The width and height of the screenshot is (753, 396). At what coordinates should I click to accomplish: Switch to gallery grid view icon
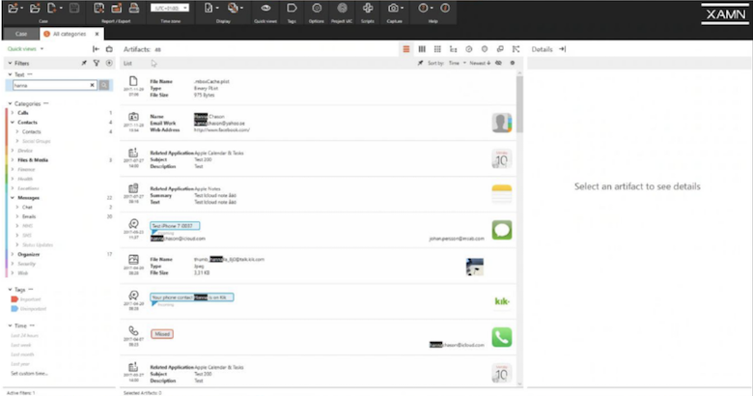click(x=437, y=49)
